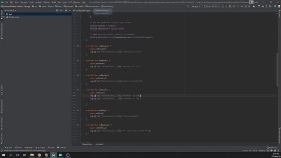Click the 'override fun onDestroy()' code line
This screenshot has width=281, height=158.
(x=99, y=125)
